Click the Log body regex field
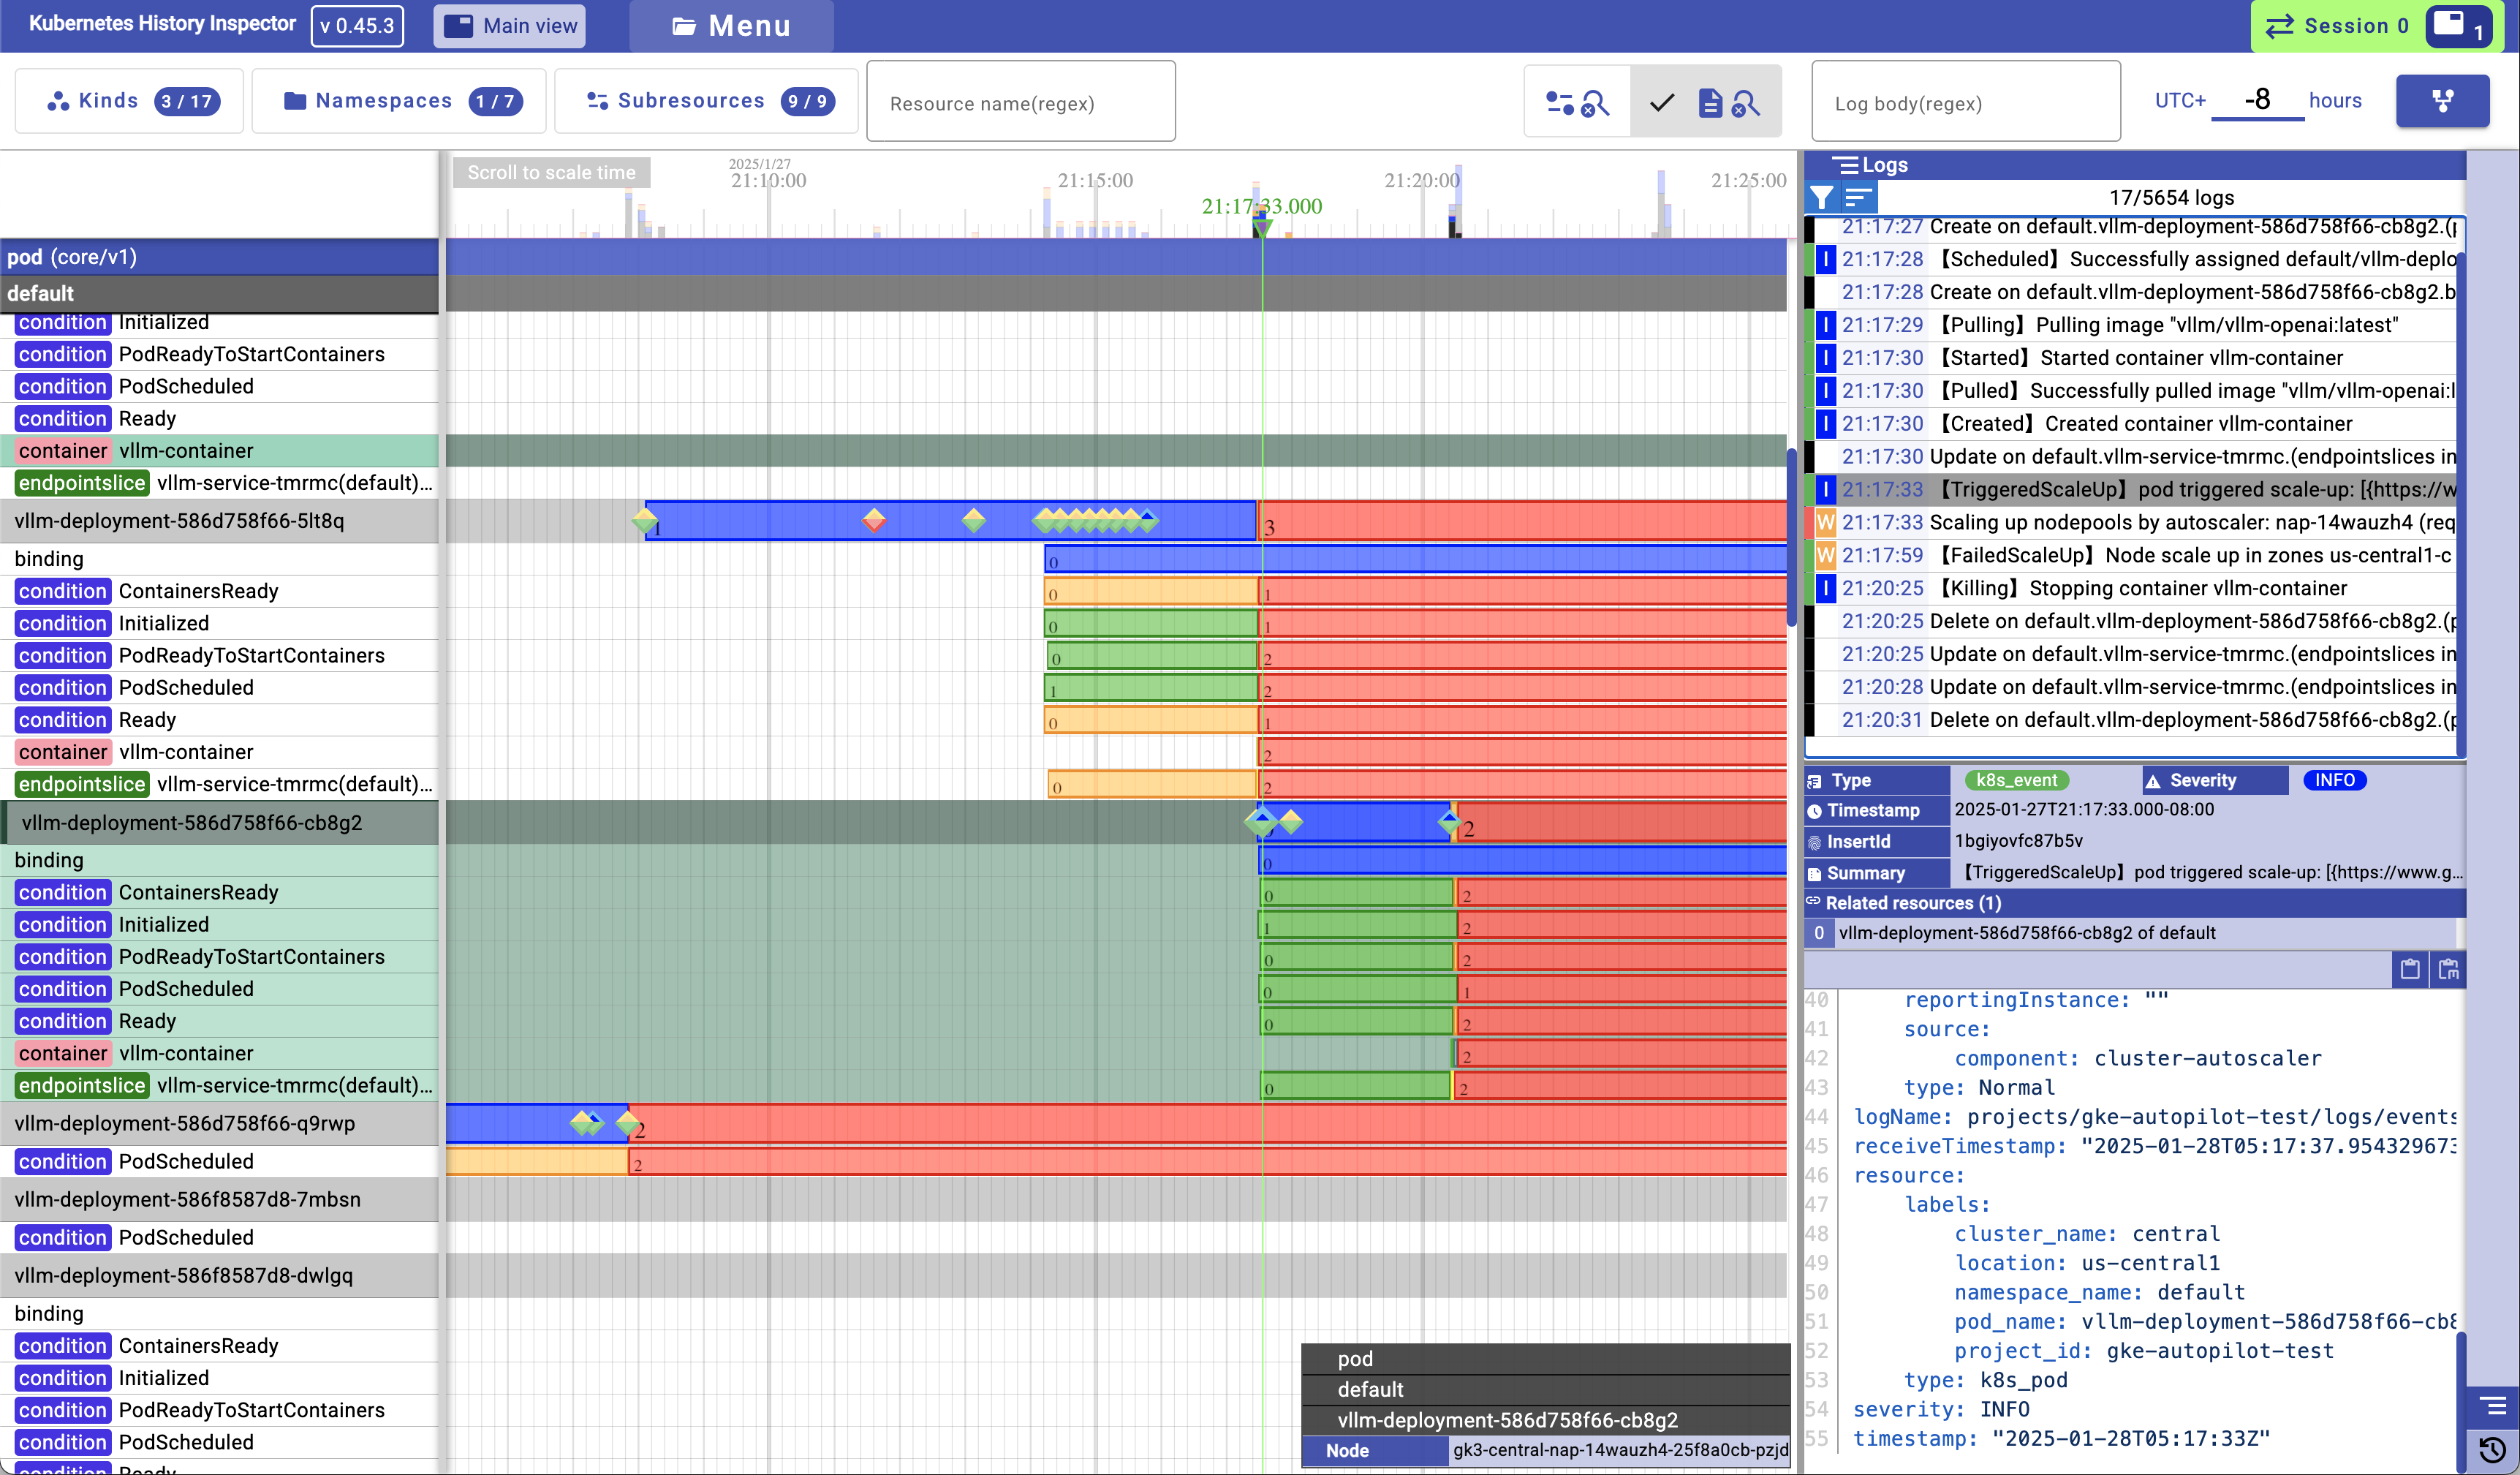 [x=1965, y=102]
